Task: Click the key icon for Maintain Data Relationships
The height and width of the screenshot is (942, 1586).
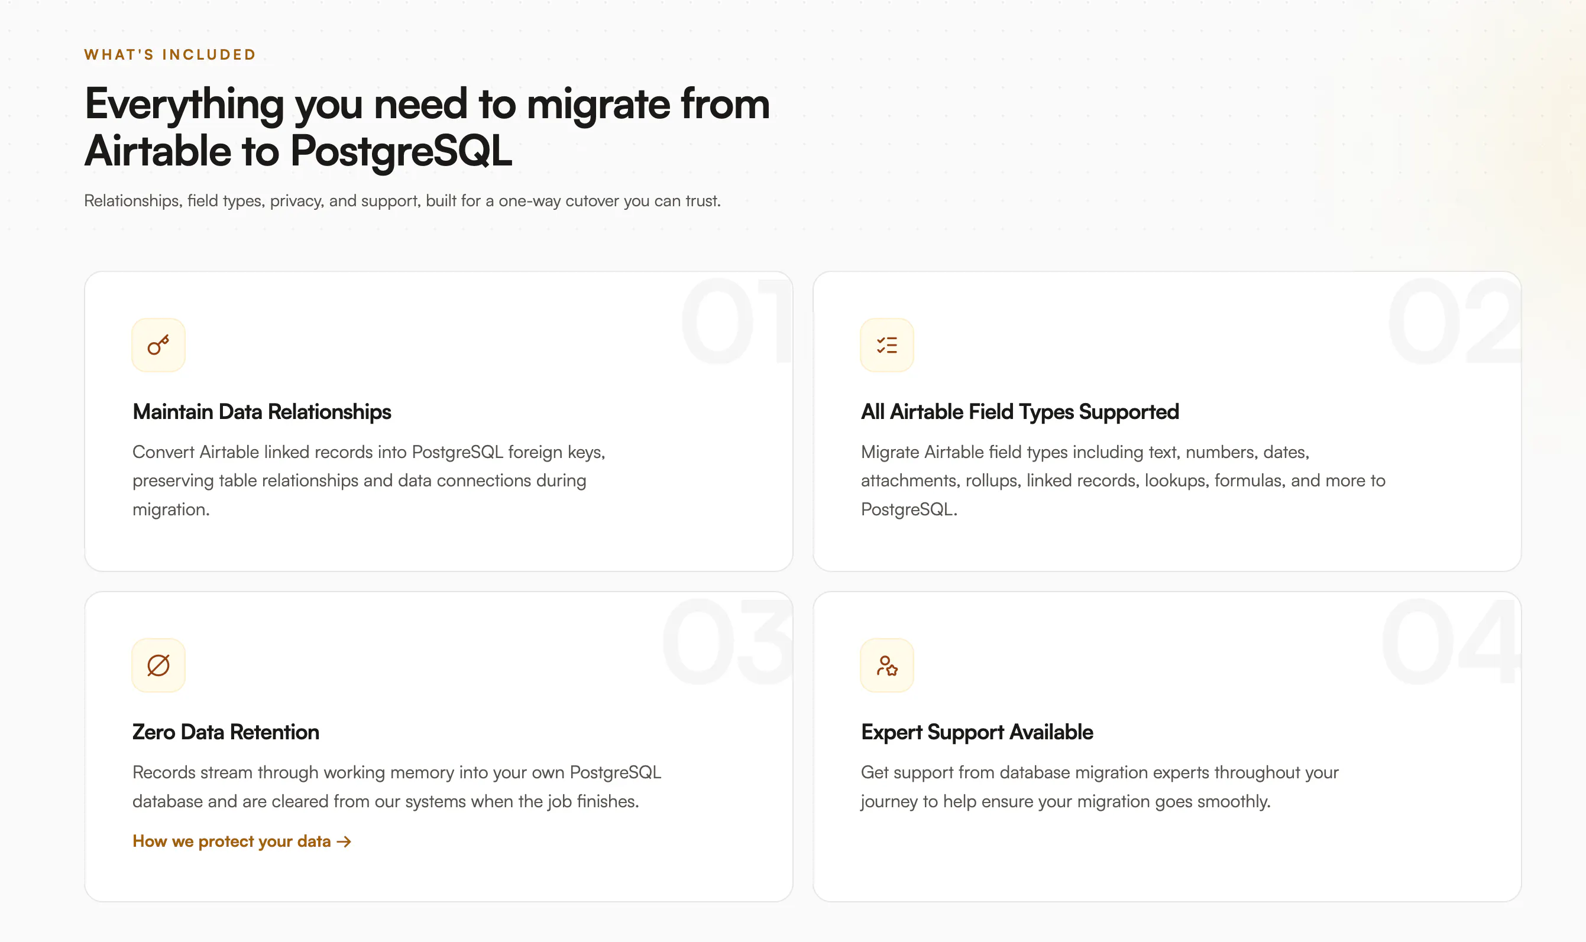Action: pos(158,345)
